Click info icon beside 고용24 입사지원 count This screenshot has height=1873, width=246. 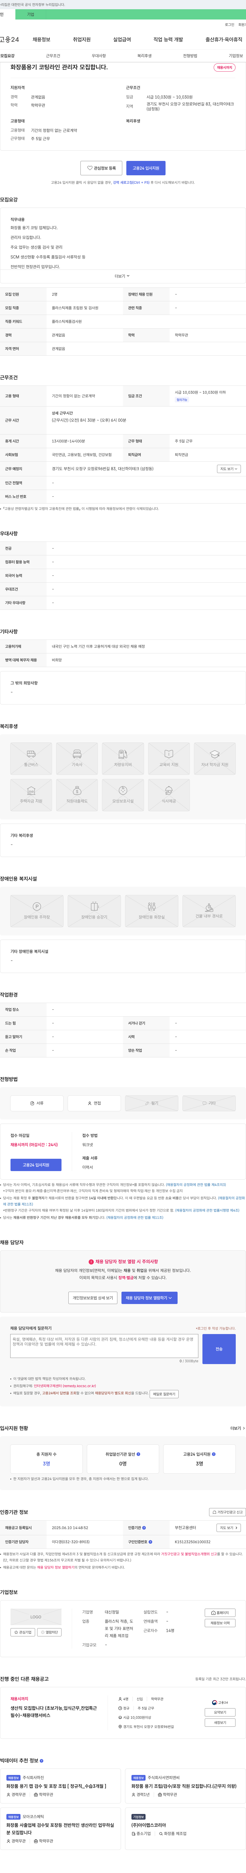click(213, 1454)
